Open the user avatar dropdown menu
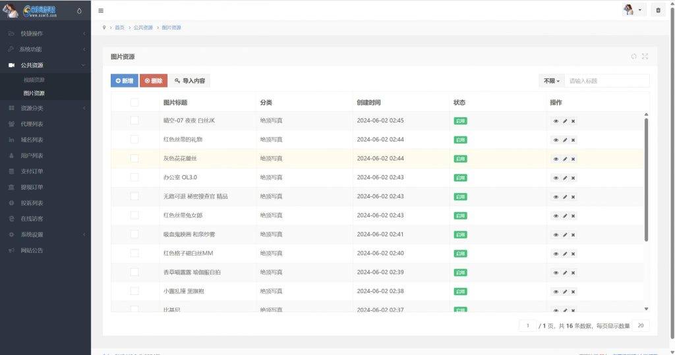The image size is (675, 355). pos(633,10)
